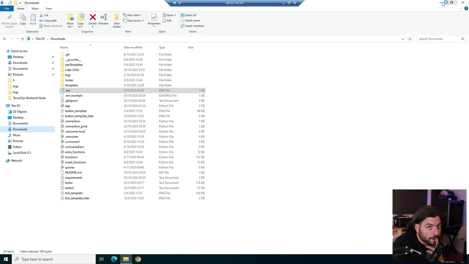Click Select none in ribbon

tap(190, 21)
